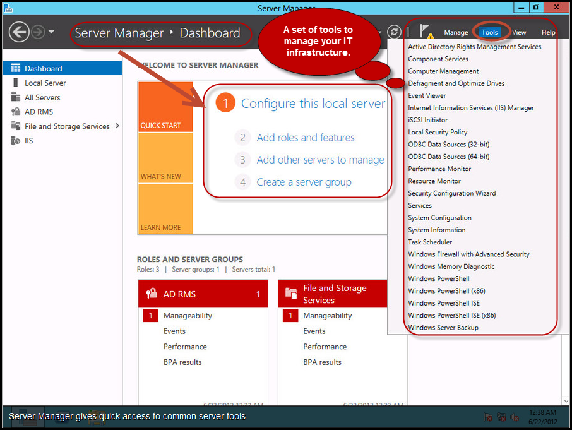Click the File and Storage Services sidebar icon

(x=16, y=126)
